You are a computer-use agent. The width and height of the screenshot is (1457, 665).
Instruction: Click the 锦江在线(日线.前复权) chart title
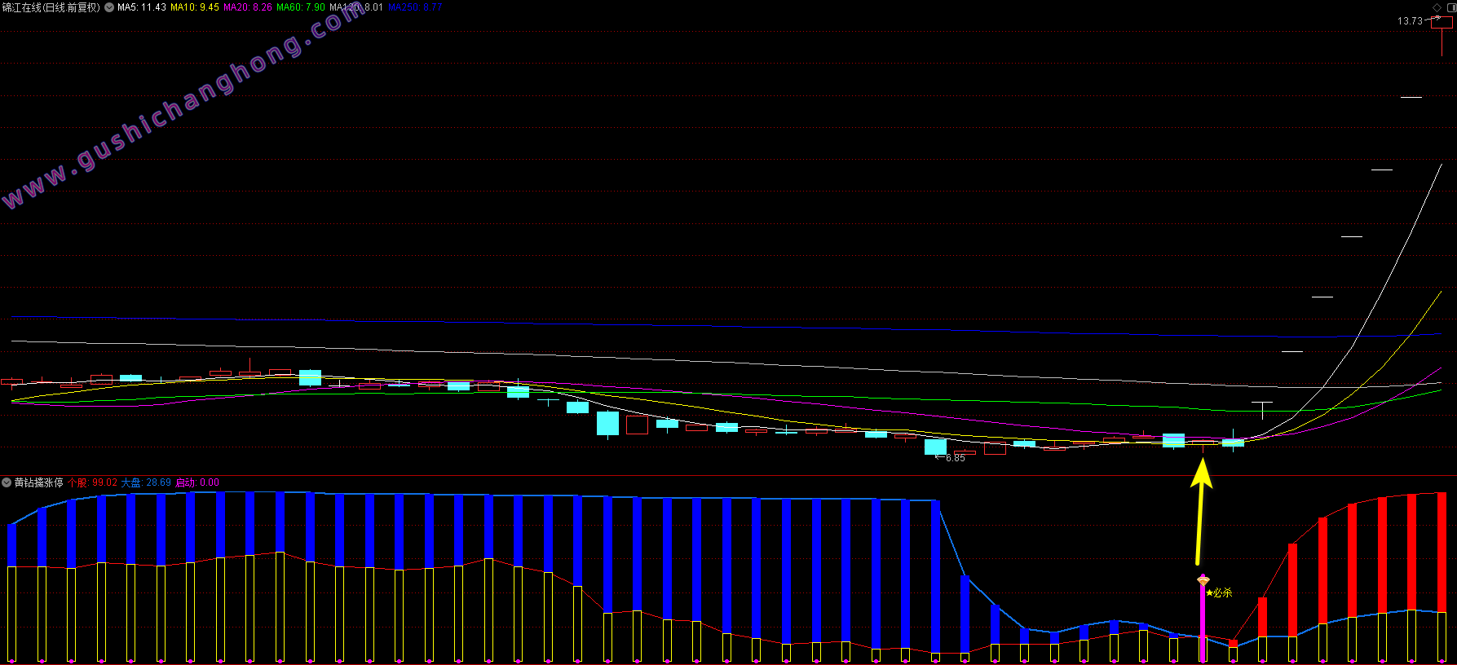point(51,7)
